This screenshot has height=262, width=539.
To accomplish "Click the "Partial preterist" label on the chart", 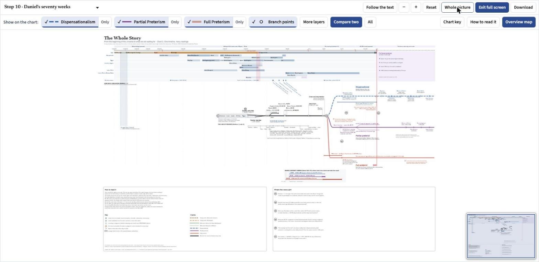I will [363, 136].
